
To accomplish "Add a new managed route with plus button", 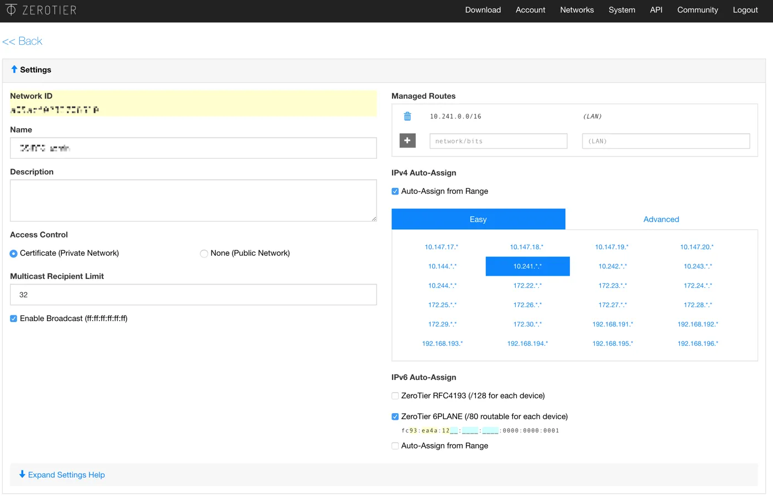I will click(x=407, y=141).
